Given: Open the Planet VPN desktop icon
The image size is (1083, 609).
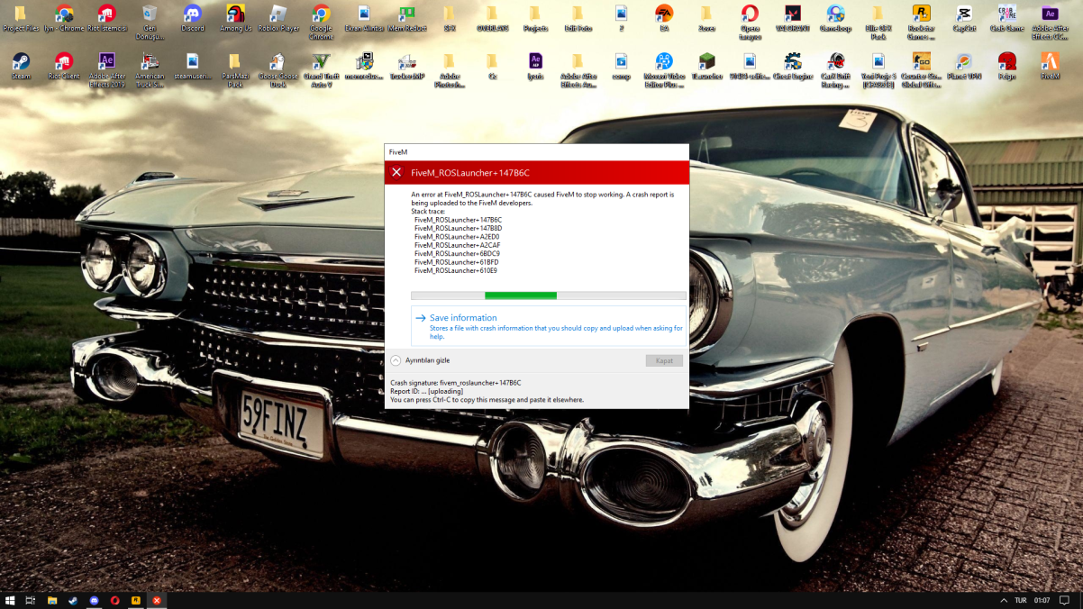Looking at the screenshot, I should point(964,66).
